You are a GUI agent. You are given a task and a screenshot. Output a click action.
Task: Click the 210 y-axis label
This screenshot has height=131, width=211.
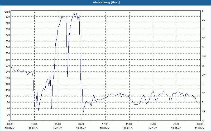(x=8, y=78)
